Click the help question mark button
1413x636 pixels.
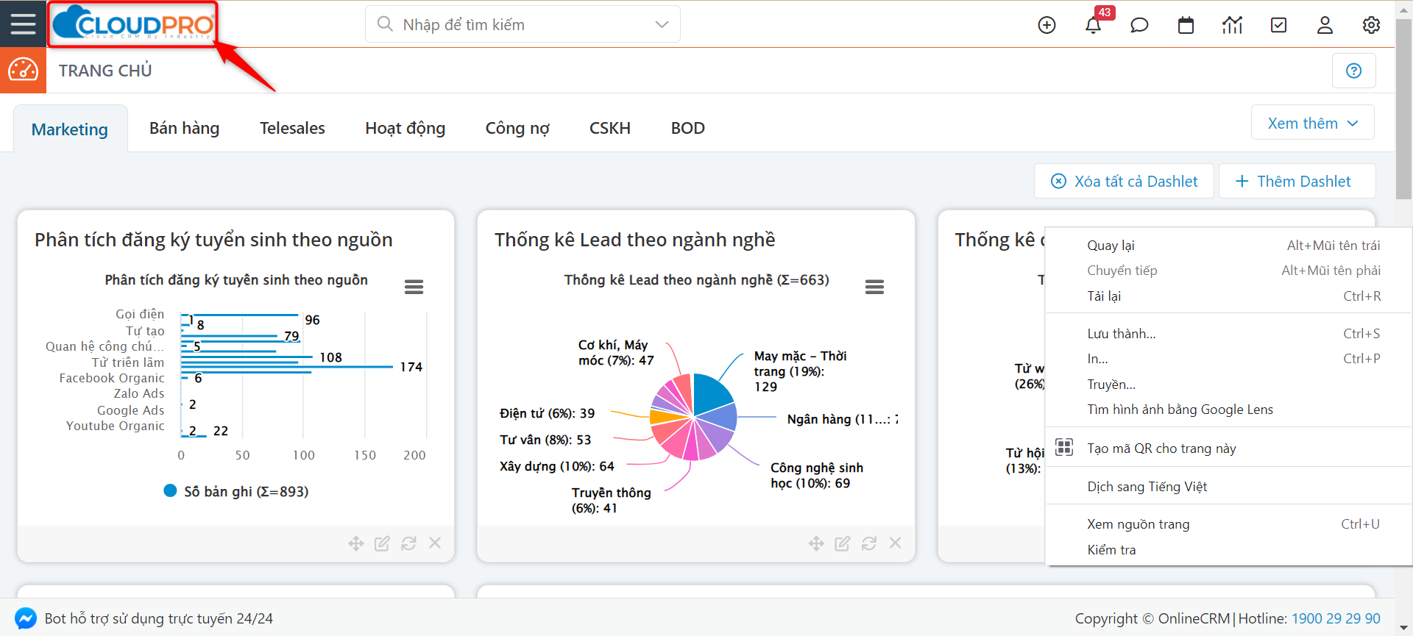pos(1353,71)
